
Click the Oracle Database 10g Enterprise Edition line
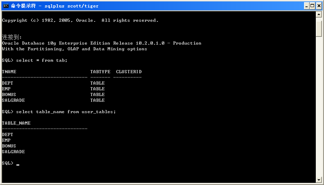pyautogui.click(x=102, y=43)
